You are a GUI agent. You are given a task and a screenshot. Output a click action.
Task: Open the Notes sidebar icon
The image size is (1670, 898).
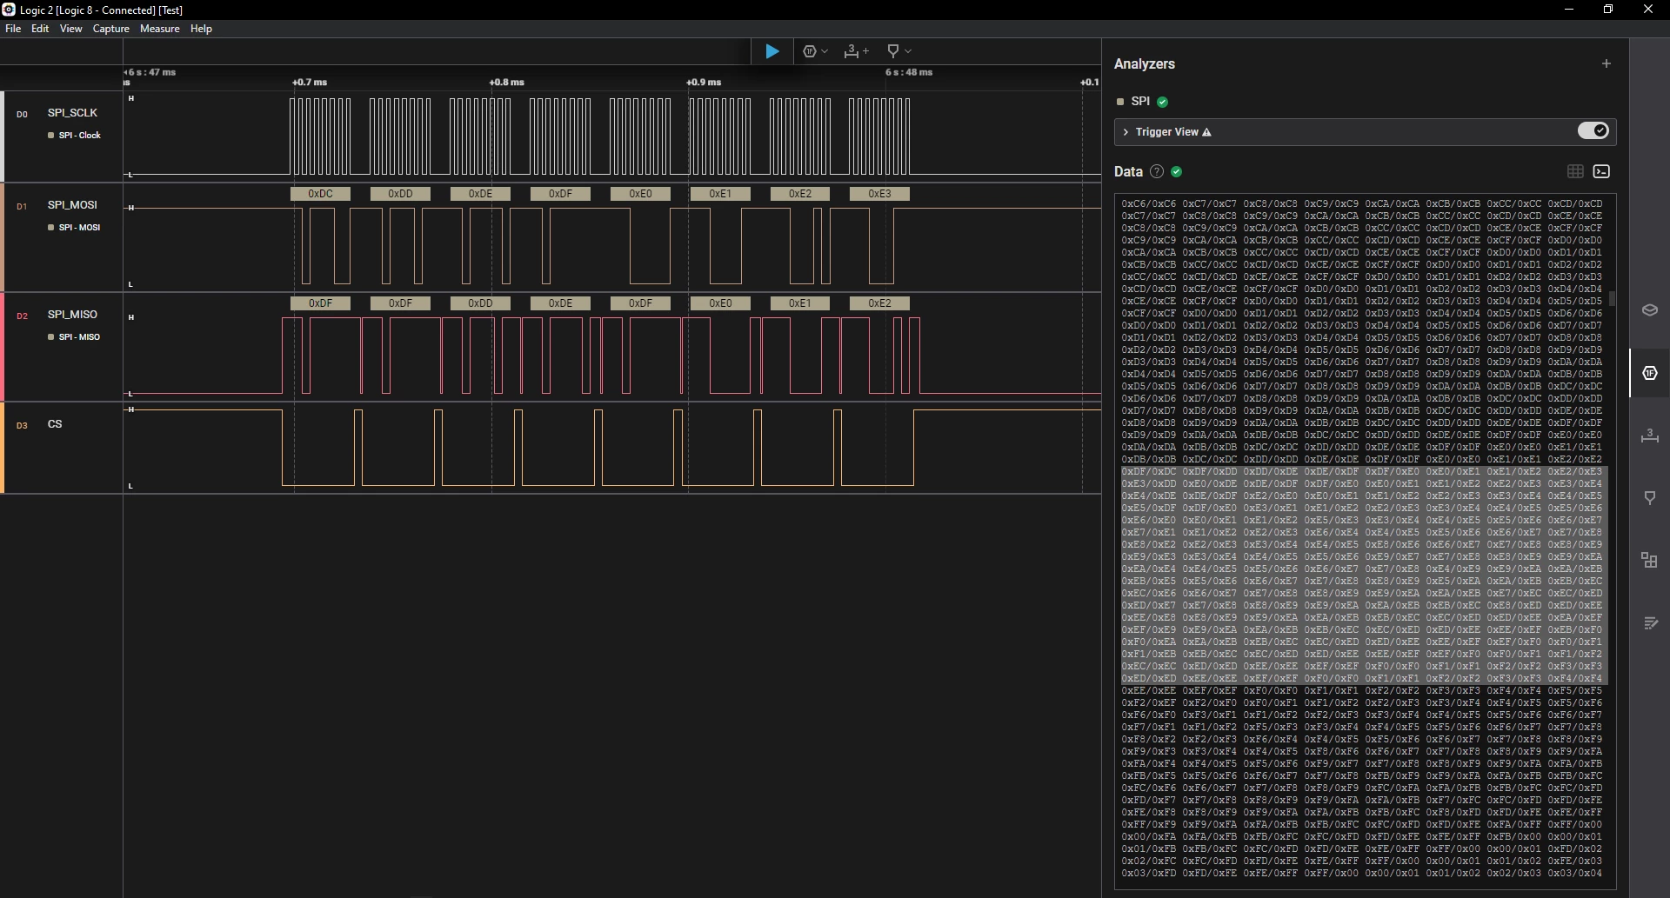coord(1650,623)
